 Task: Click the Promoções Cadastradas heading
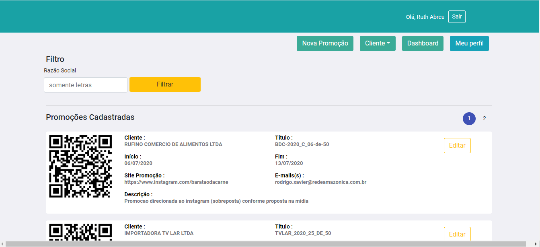90,117
